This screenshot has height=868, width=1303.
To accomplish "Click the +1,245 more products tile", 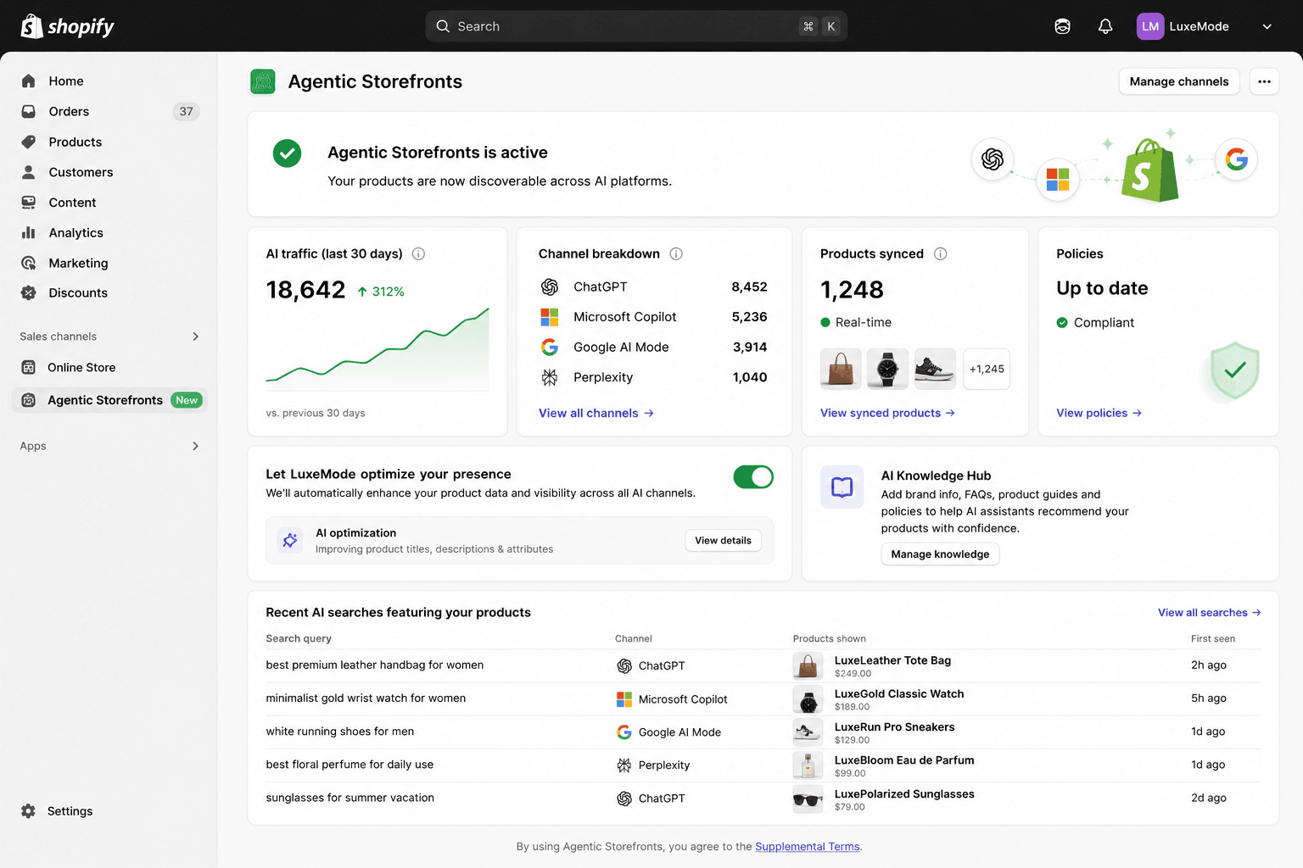I will click(x=987, y=369).
